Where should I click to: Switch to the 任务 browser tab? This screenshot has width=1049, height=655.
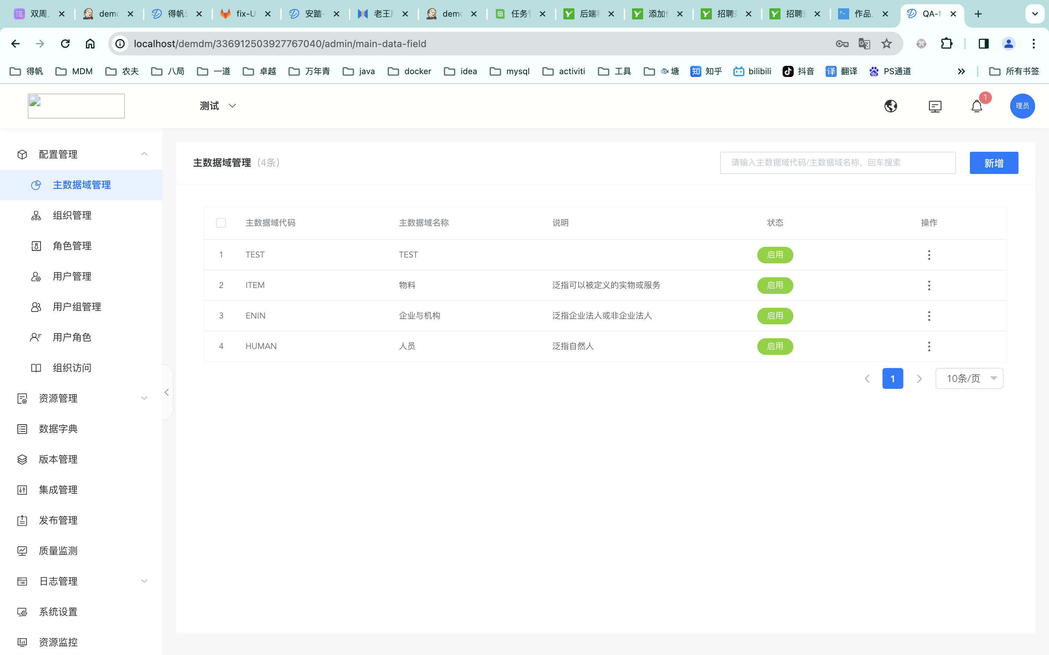click(x=521, y=14)
